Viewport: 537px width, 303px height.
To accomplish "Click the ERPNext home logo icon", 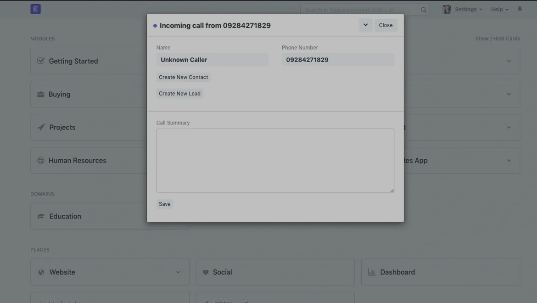I will tap(35, 9).
